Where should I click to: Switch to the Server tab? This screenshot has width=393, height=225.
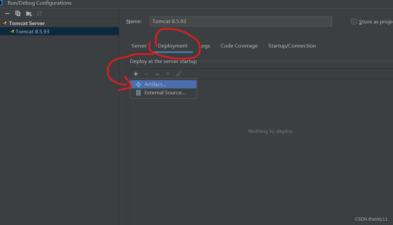pos(139,46)
